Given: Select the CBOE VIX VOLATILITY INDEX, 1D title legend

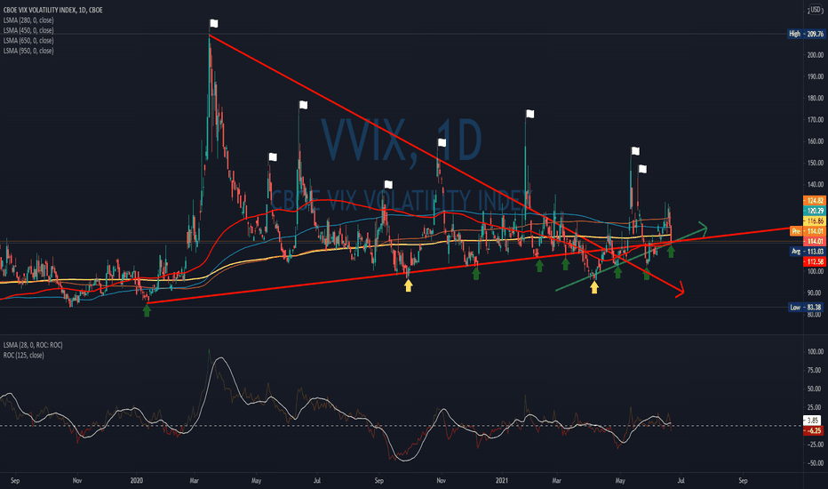Looking at the screenshot, I should tap(52, 10).
